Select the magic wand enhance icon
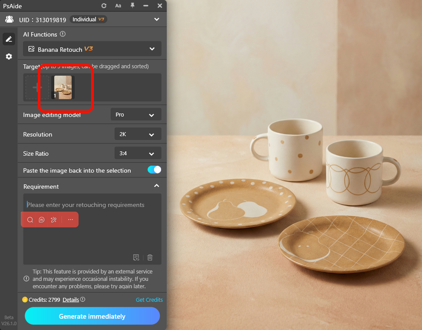 (53, 220)
